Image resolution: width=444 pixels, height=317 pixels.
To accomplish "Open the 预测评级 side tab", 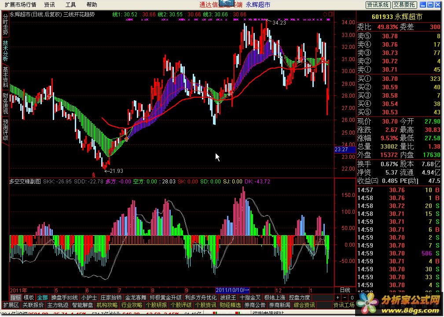I will [5, 130].
